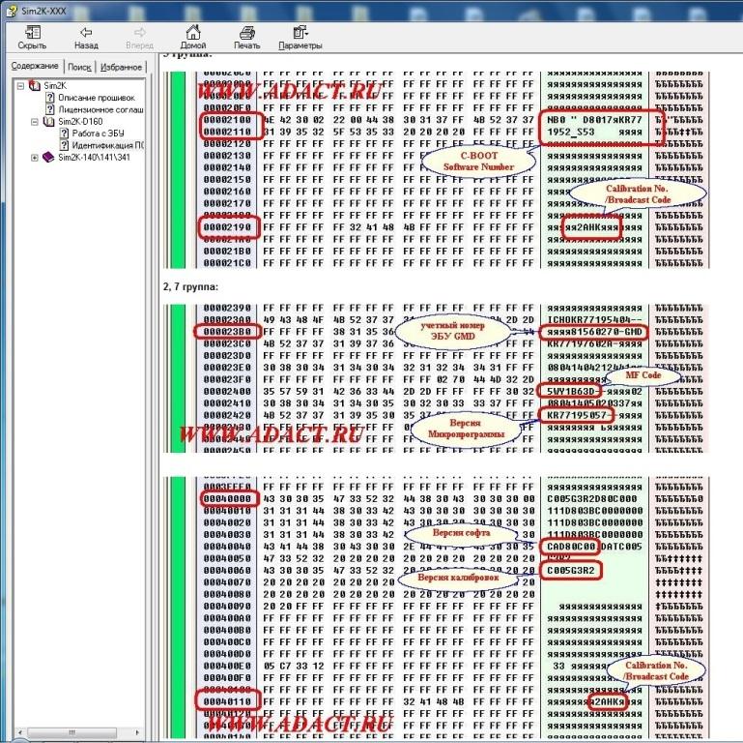The width and height of the screenshot is (743, 743).
Task: Go back with the Назад arrow
Action: pos(86,33)
